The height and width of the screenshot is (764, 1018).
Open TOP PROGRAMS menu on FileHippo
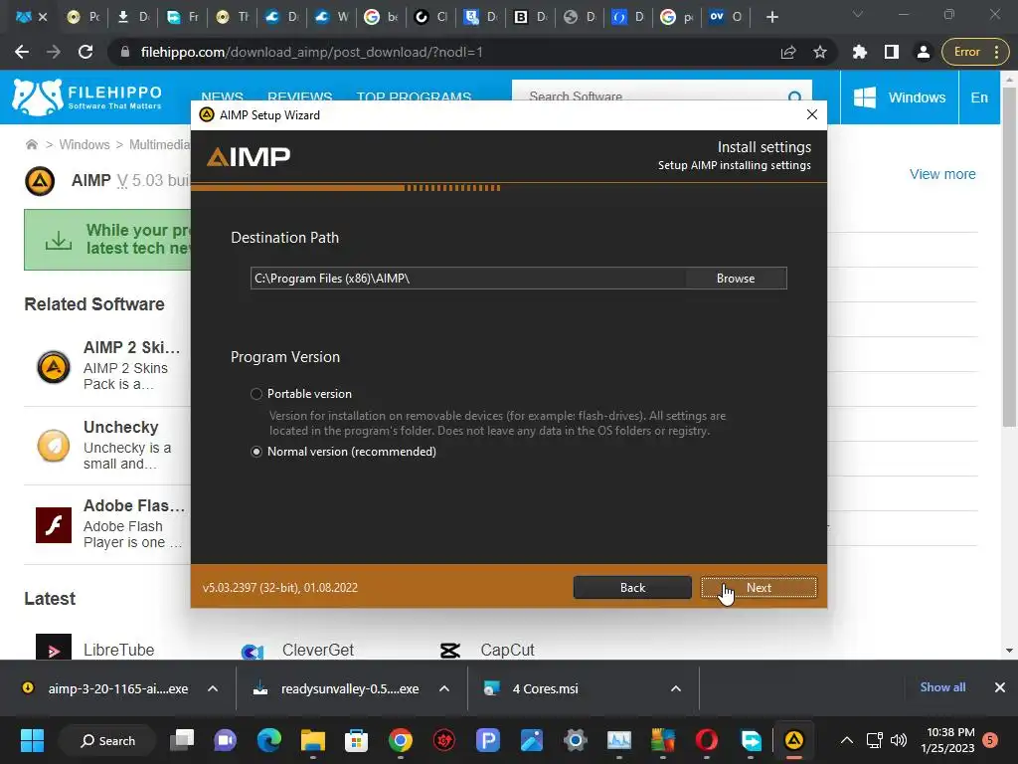pyautogui.click(x=414, y=97)
